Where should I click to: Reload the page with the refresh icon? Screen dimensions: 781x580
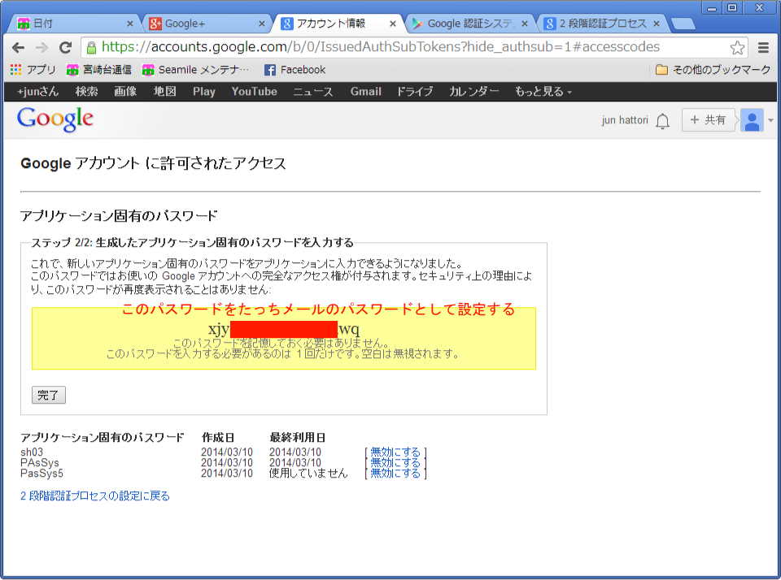(x=65, y=47)
